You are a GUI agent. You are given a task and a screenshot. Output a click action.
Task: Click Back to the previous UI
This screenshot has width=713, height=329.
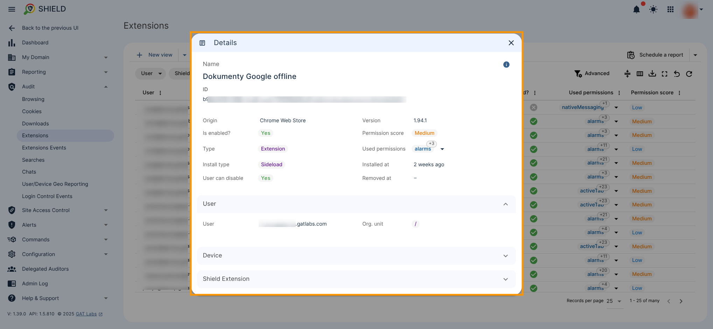click(x=50, y=28)
